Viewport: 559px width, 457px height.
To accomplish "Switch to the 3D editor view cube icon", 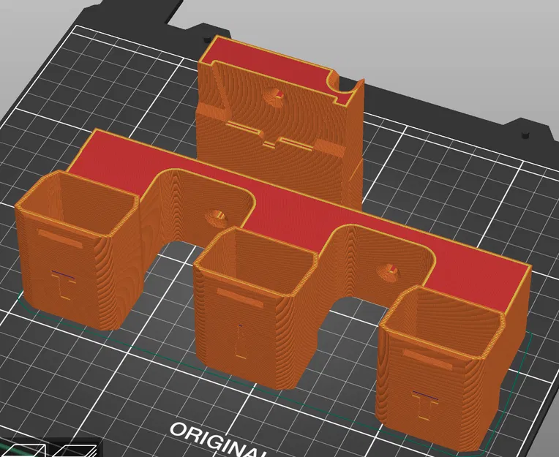I will (23, 450).
